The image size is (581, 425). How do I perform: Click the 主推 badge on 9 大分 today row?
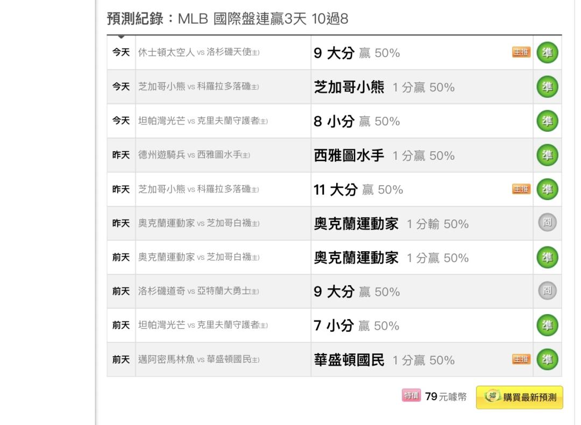[x=521, y=52]
